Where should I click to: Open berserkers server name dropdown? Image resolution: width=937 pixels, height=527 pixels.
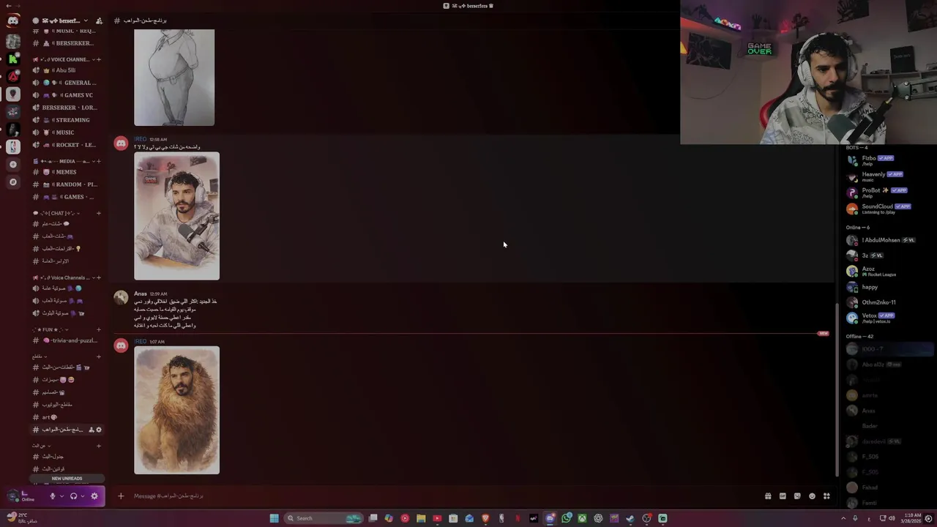pyautogui.click(x=61, y=20)
